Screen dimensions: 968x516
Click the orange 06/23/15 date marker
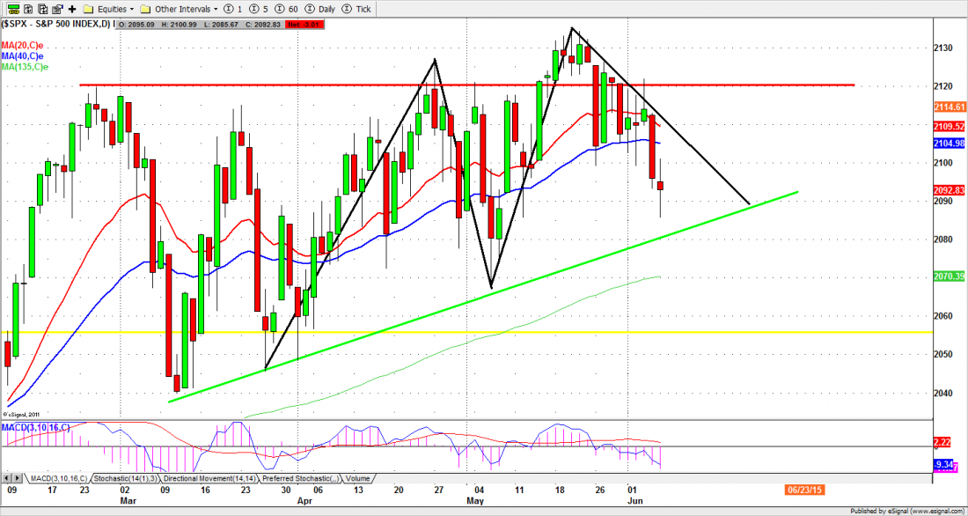[x=806, y=487]
